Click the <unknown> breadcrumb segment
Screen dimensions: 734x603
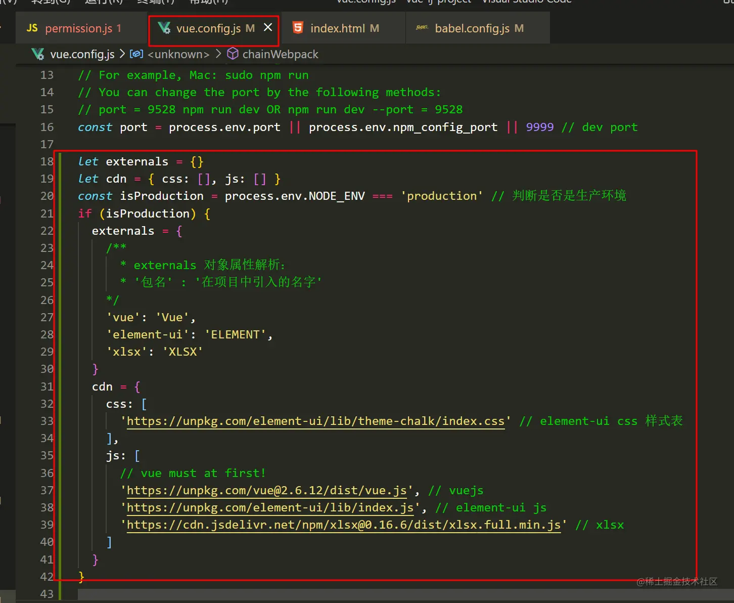(178, 54)
